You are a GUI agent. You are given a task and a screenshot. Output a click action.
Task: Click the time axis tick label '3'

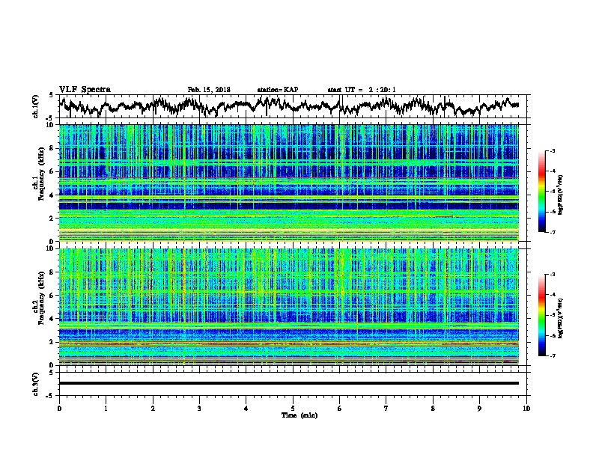point(199,409)
